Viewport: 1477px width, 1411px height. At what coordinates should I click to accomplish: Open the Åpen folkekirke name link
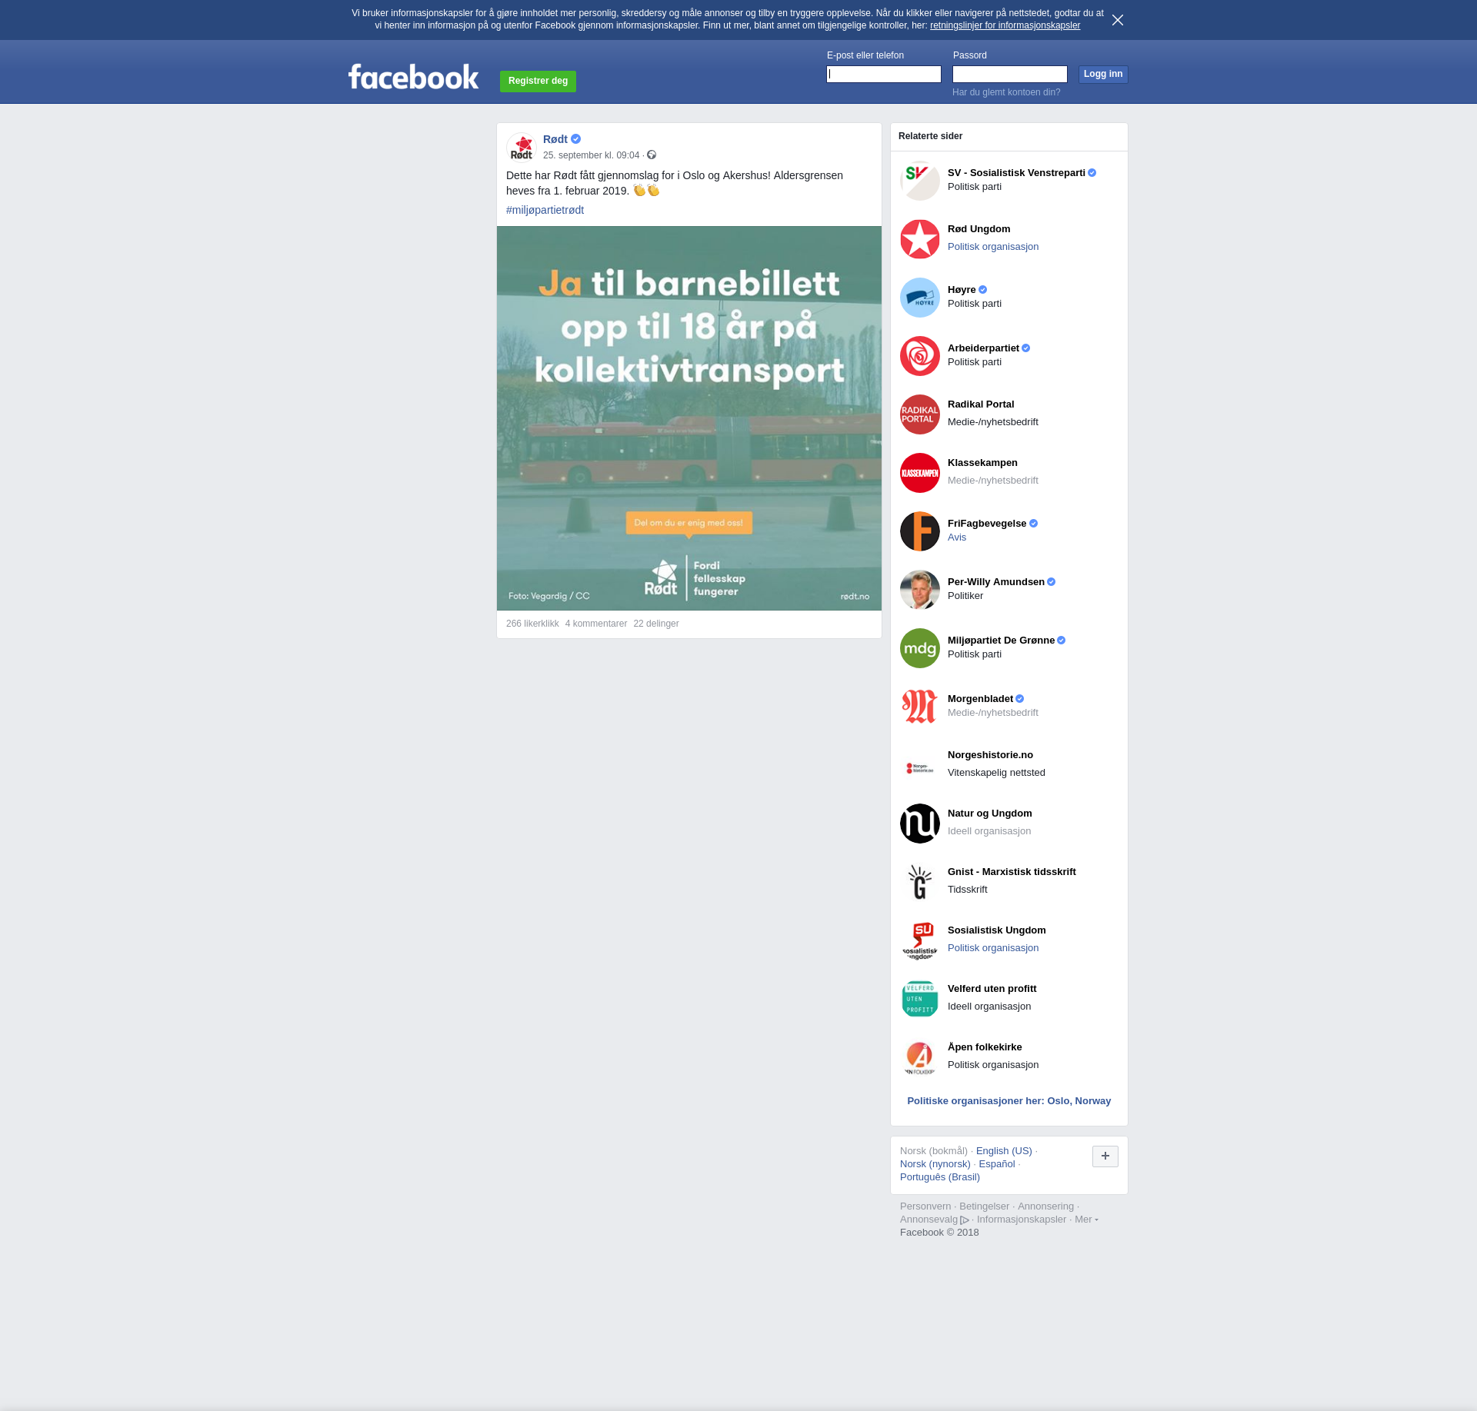985,1047
